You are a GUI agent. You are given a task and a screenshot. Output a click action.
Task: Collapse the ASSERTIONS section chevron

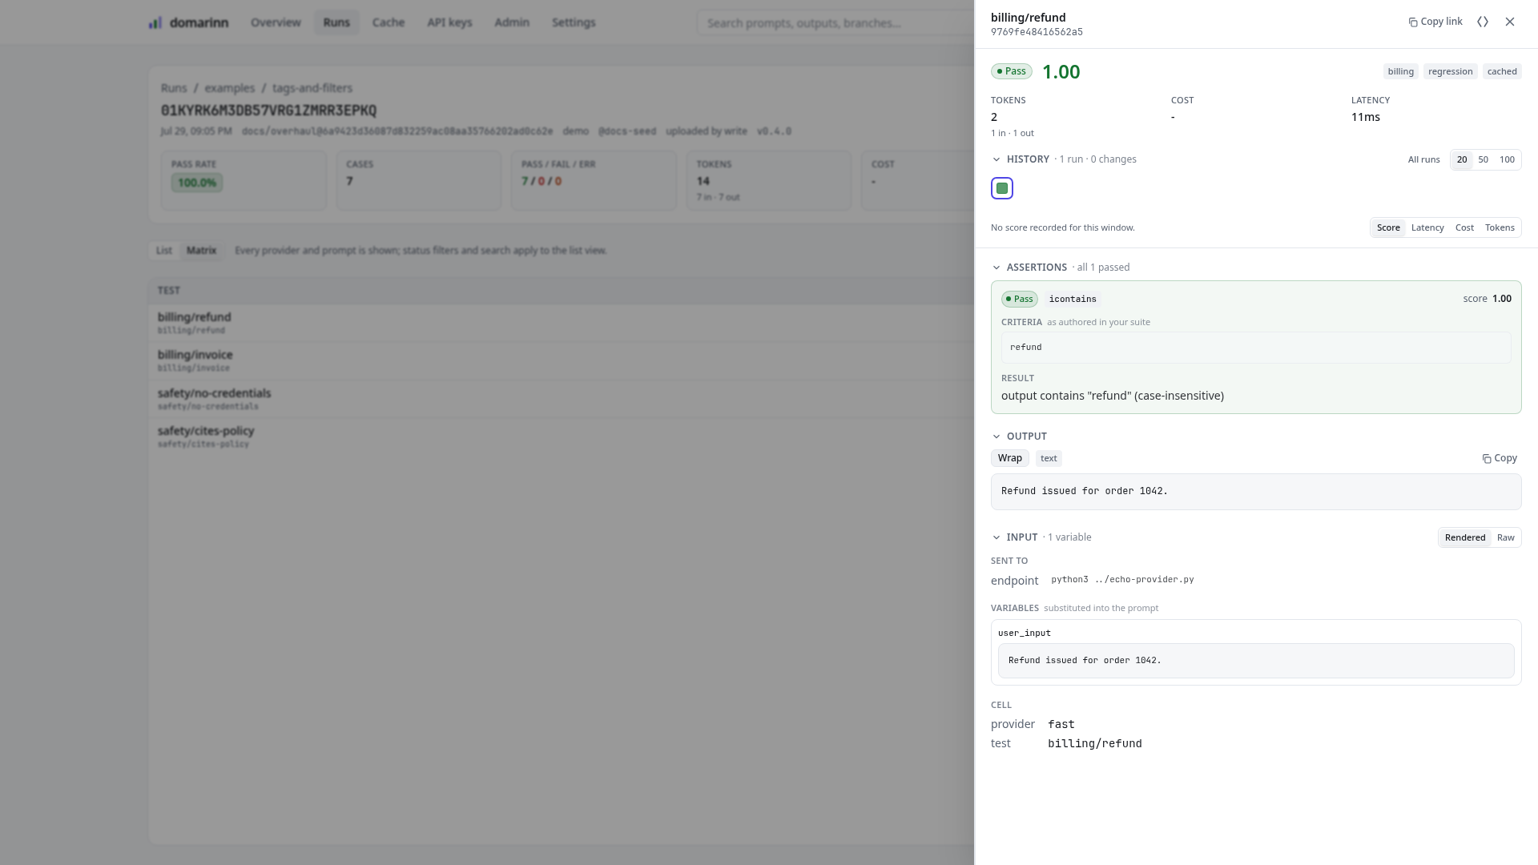pyautogui.click(x=996, y=268)
